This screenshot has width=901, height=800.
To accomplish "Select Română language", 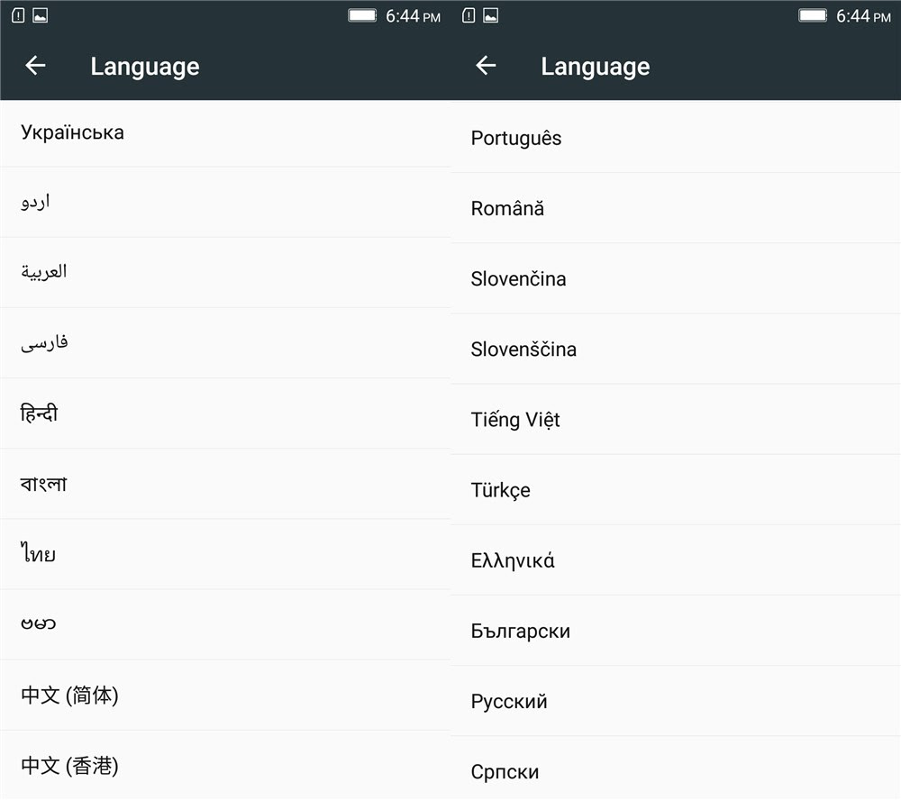I will coord(676,208).
